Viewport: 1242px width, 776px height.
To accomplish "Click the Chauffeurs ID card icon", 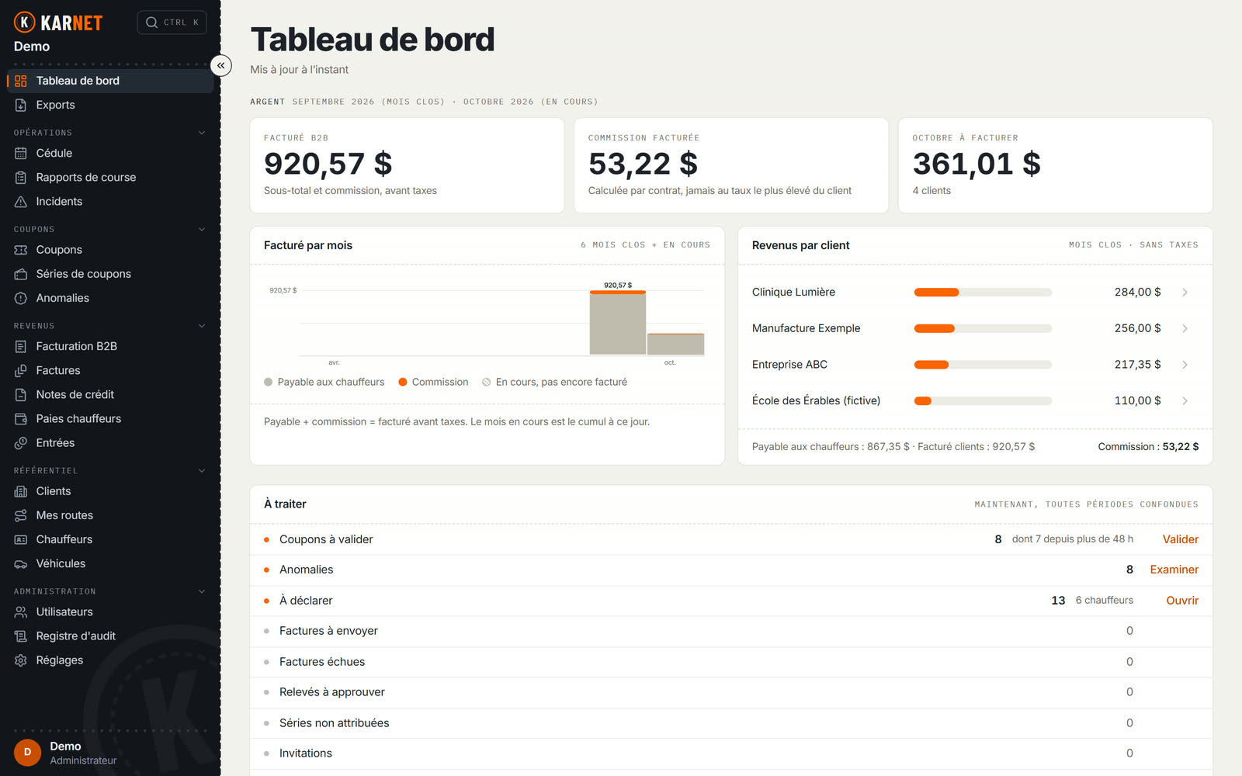I will point(21,540).
